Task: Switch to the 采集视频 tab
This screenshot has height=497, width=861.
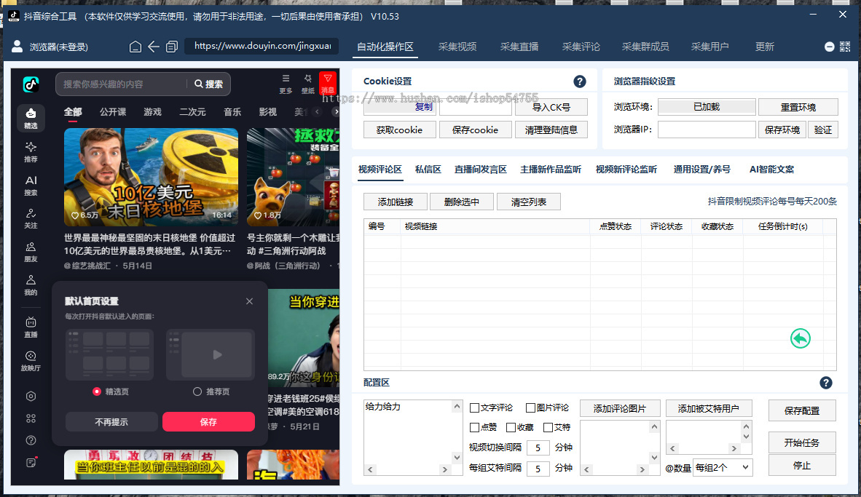Action: click(457, 47)
